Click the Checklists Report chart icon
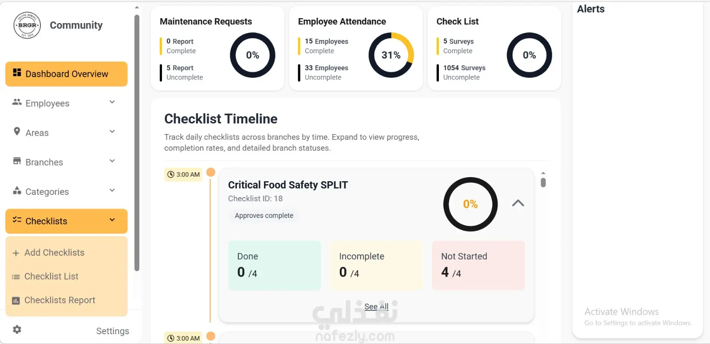710x344 pixels. click(16, 301)
